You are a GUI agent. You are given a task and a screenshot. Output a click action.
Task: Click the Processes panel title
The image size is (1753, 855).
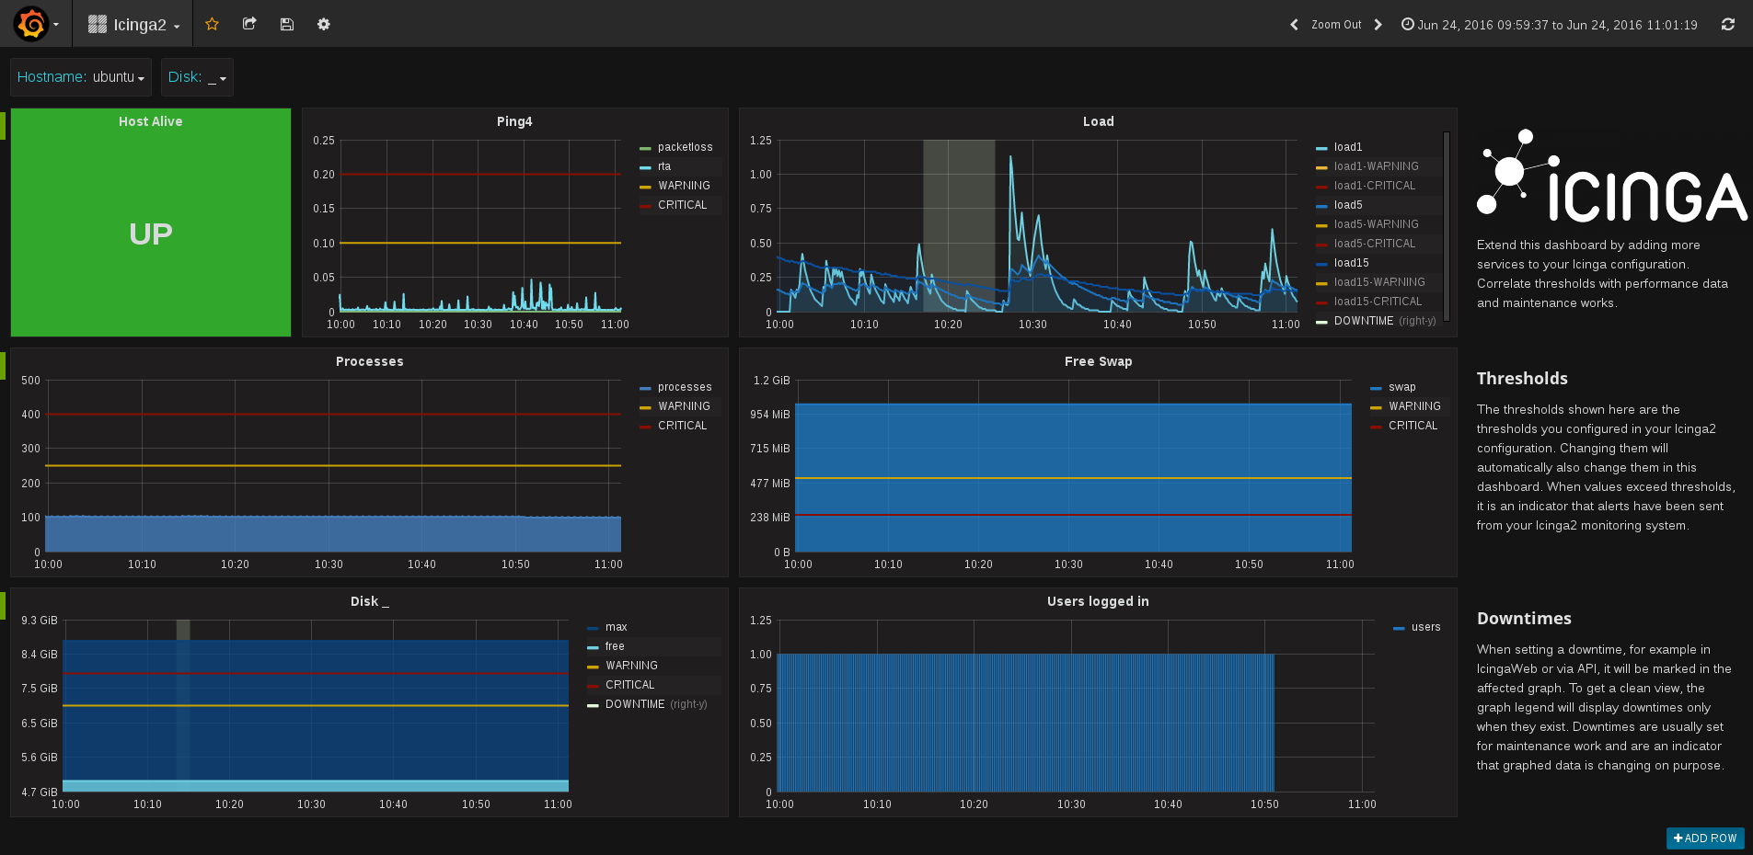coord(369,361)
